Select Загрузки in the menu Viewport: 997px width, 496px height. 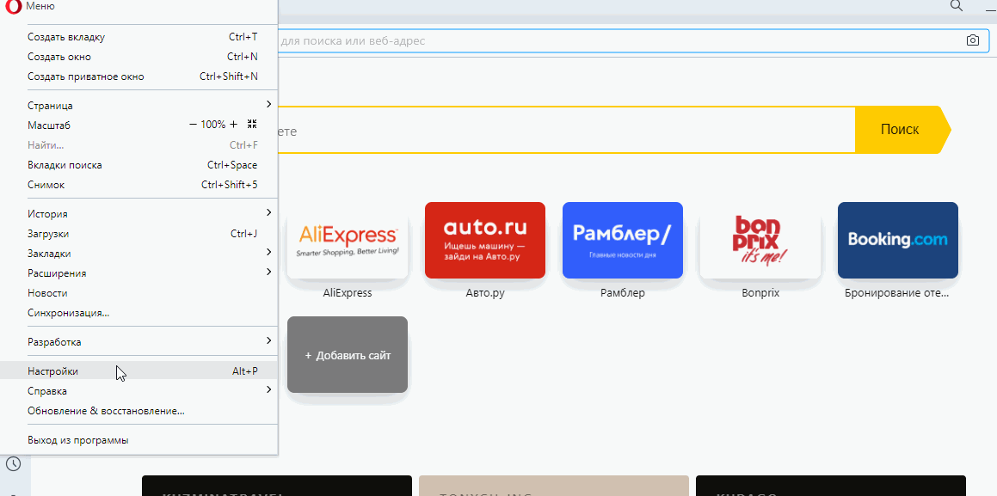point(49,234)
